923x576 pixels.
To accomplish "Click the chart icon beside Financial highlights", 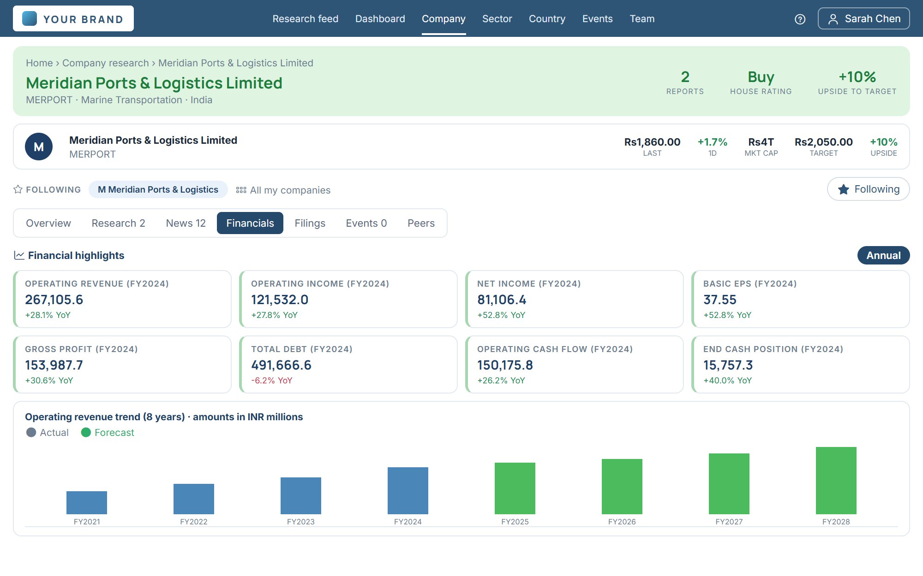I will tap(19, 255).
